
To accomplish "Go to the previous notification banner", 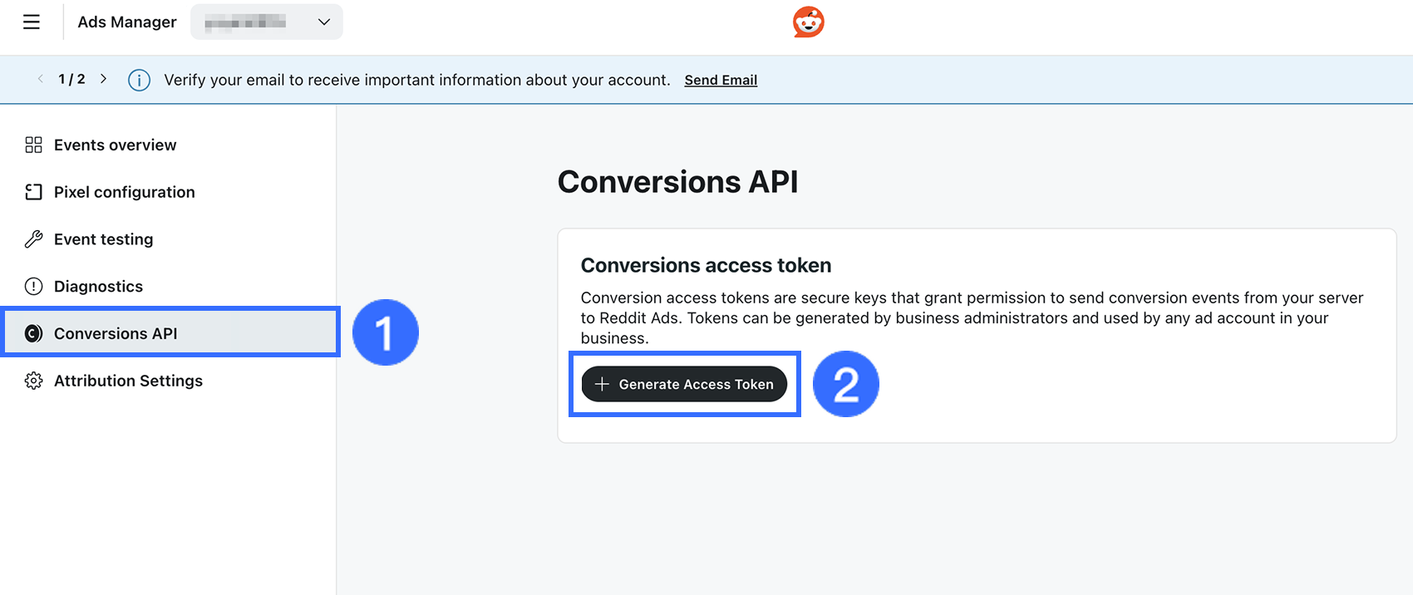I will coord(40,79).
